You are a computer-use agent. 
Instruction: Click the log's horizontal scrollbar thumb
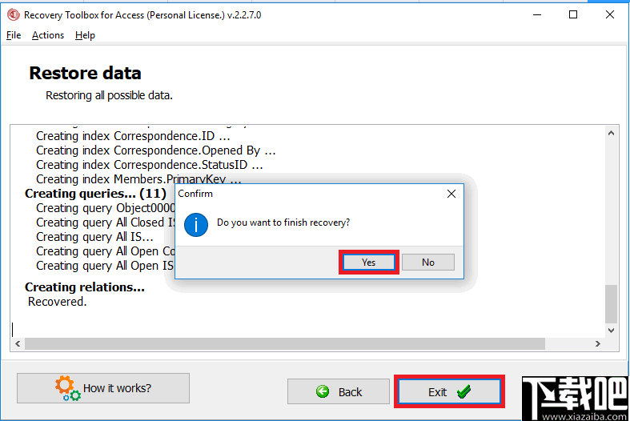coord(285,344)
